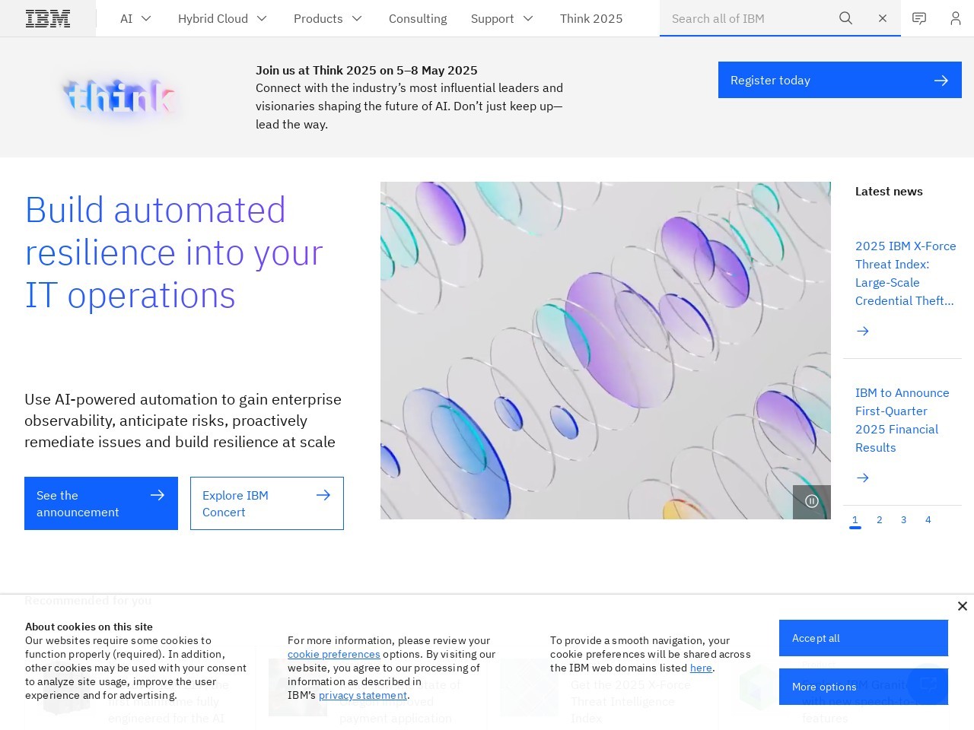Click the Accept all cookies button
974x730 pixels.
pos(863,638)
